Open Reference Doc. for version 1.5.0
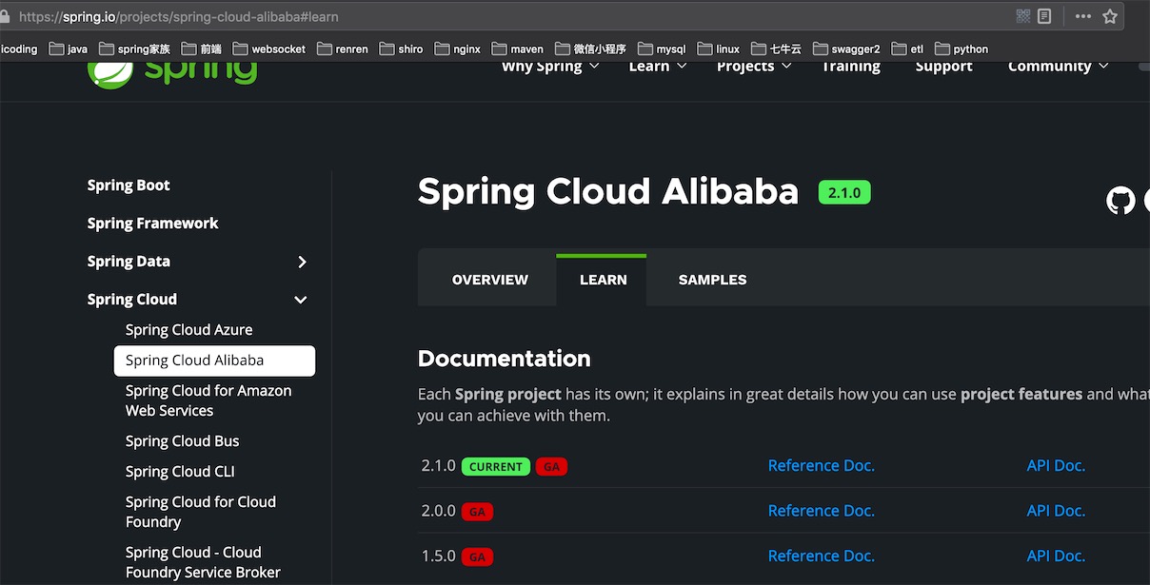 pyautogui.click(x=821, y=556)
